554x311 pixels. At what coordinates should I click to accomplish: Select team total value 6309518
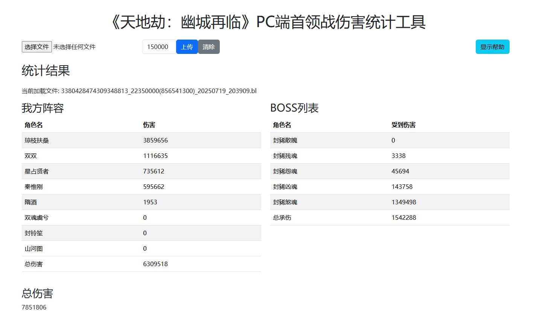pyautogui.click(x=155, y=264)
